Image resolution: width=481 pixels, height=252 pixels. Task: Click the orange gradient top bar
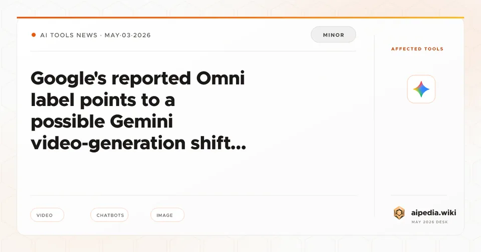241,18
